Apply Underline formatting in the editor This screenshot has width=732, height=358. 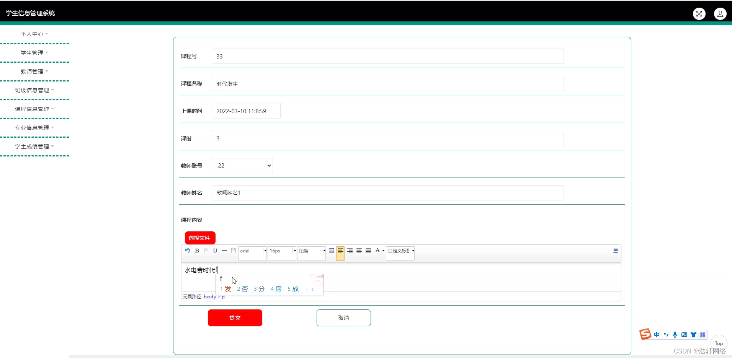pyautogui.click(x=215, y=251)
